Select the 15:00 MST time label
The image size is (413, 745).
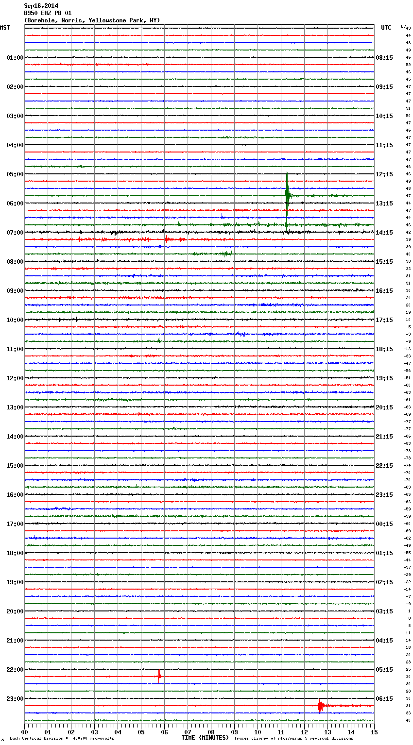(15, 466)
